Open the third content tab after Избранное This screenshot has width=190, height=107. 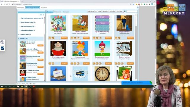66,12
